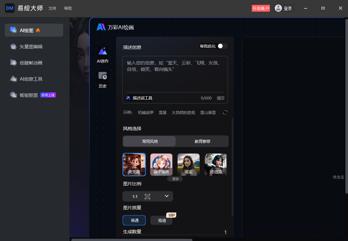Click the 升级账户 button
348x241 pixels.
[261, 8]
